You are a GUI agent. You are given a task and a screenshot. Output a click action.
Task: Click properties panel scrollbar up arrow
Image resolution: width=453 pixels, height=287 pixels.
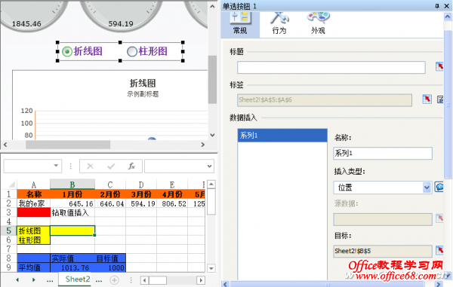pos(448,17)
